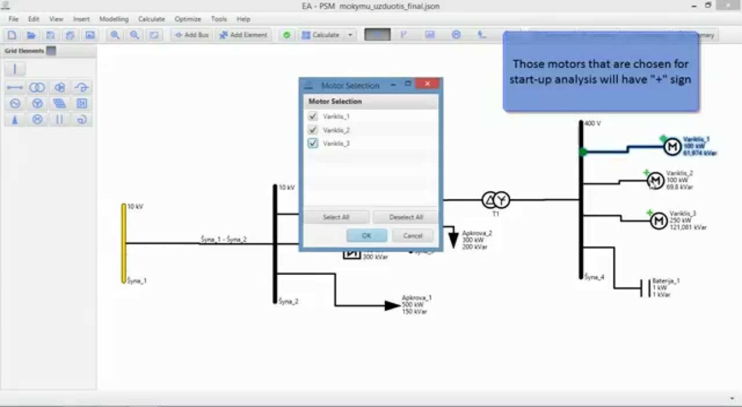This screenshot has width=742, height=407.
Task: Uncheck the Variklis_1 motor checkbox
Action: [313, 117]
